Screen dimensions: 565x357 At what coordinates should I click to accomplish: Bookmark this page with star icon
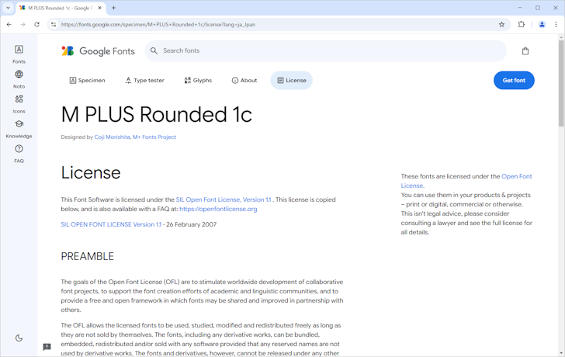tap(501, 24)
